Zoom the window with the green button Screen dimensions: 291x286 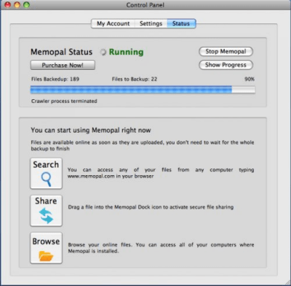click(x=26, y=5)
